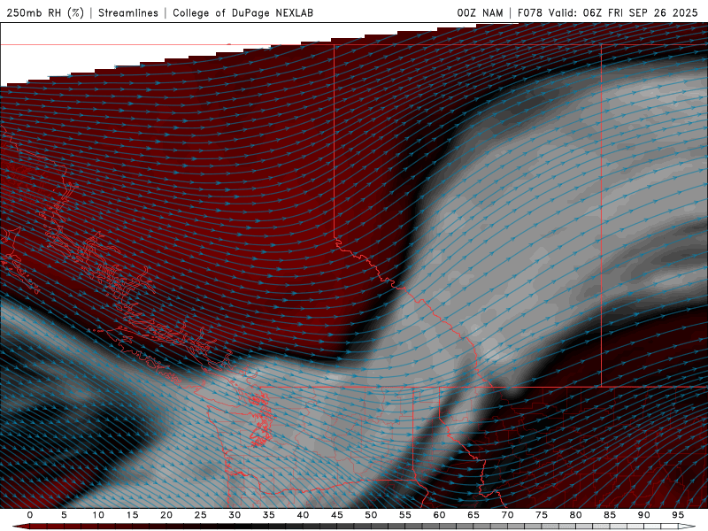Click the colorbar label '45'

click(x=337, y=515)
